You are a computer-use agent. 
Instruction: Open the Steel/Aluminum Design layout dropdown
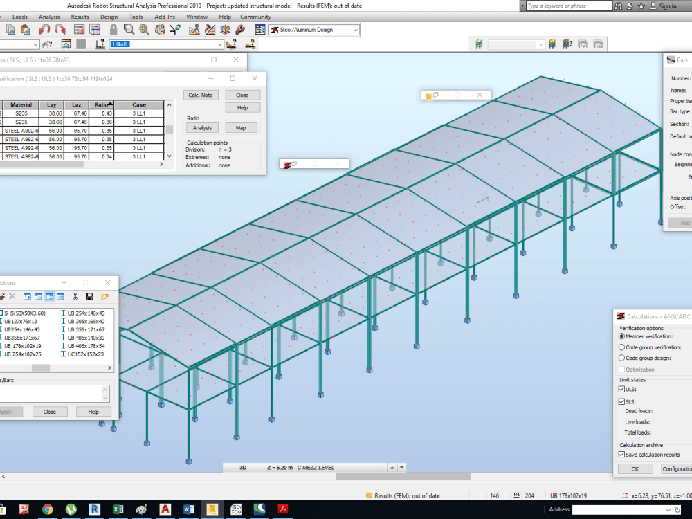point(355,30)
